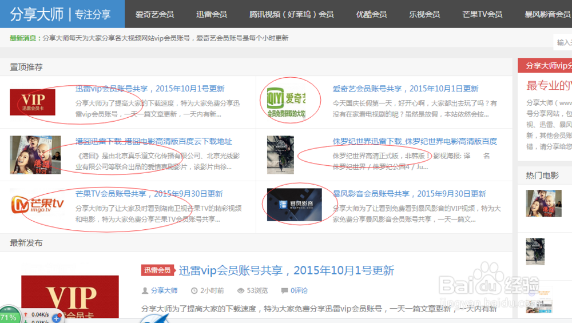Screen dimensions: 572x323
Task: Open 港囧迅雷下载 article link
Action: click(153, 141)
